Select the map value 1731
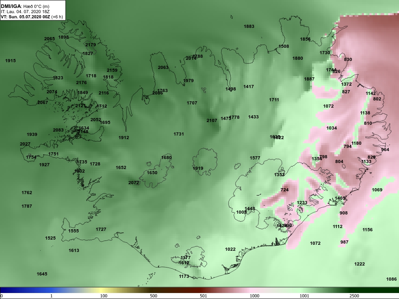Viewport: 399px width, 299px height. tap(179, 134)
